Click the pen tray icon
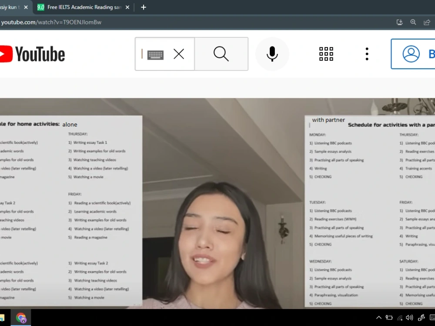Viewport: 435px width, 326px height. pyautogui.click(x=422, y=318)
